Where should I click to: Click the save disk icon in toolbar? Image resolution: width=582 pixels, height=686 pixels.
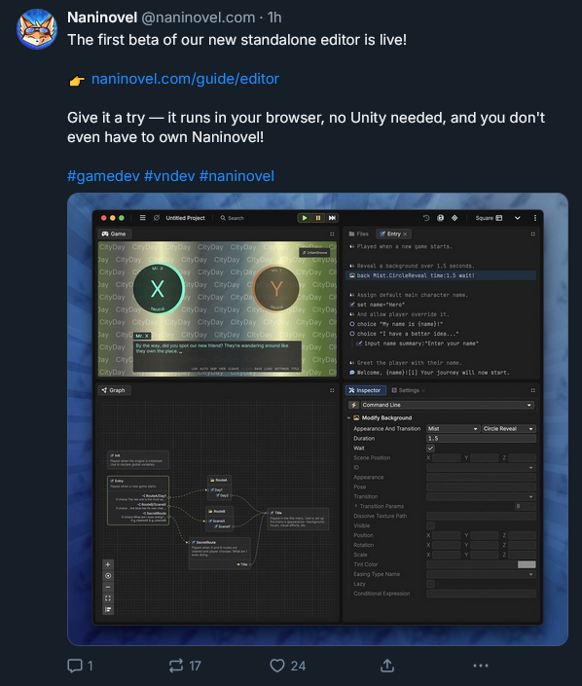(x=441, y=218)
